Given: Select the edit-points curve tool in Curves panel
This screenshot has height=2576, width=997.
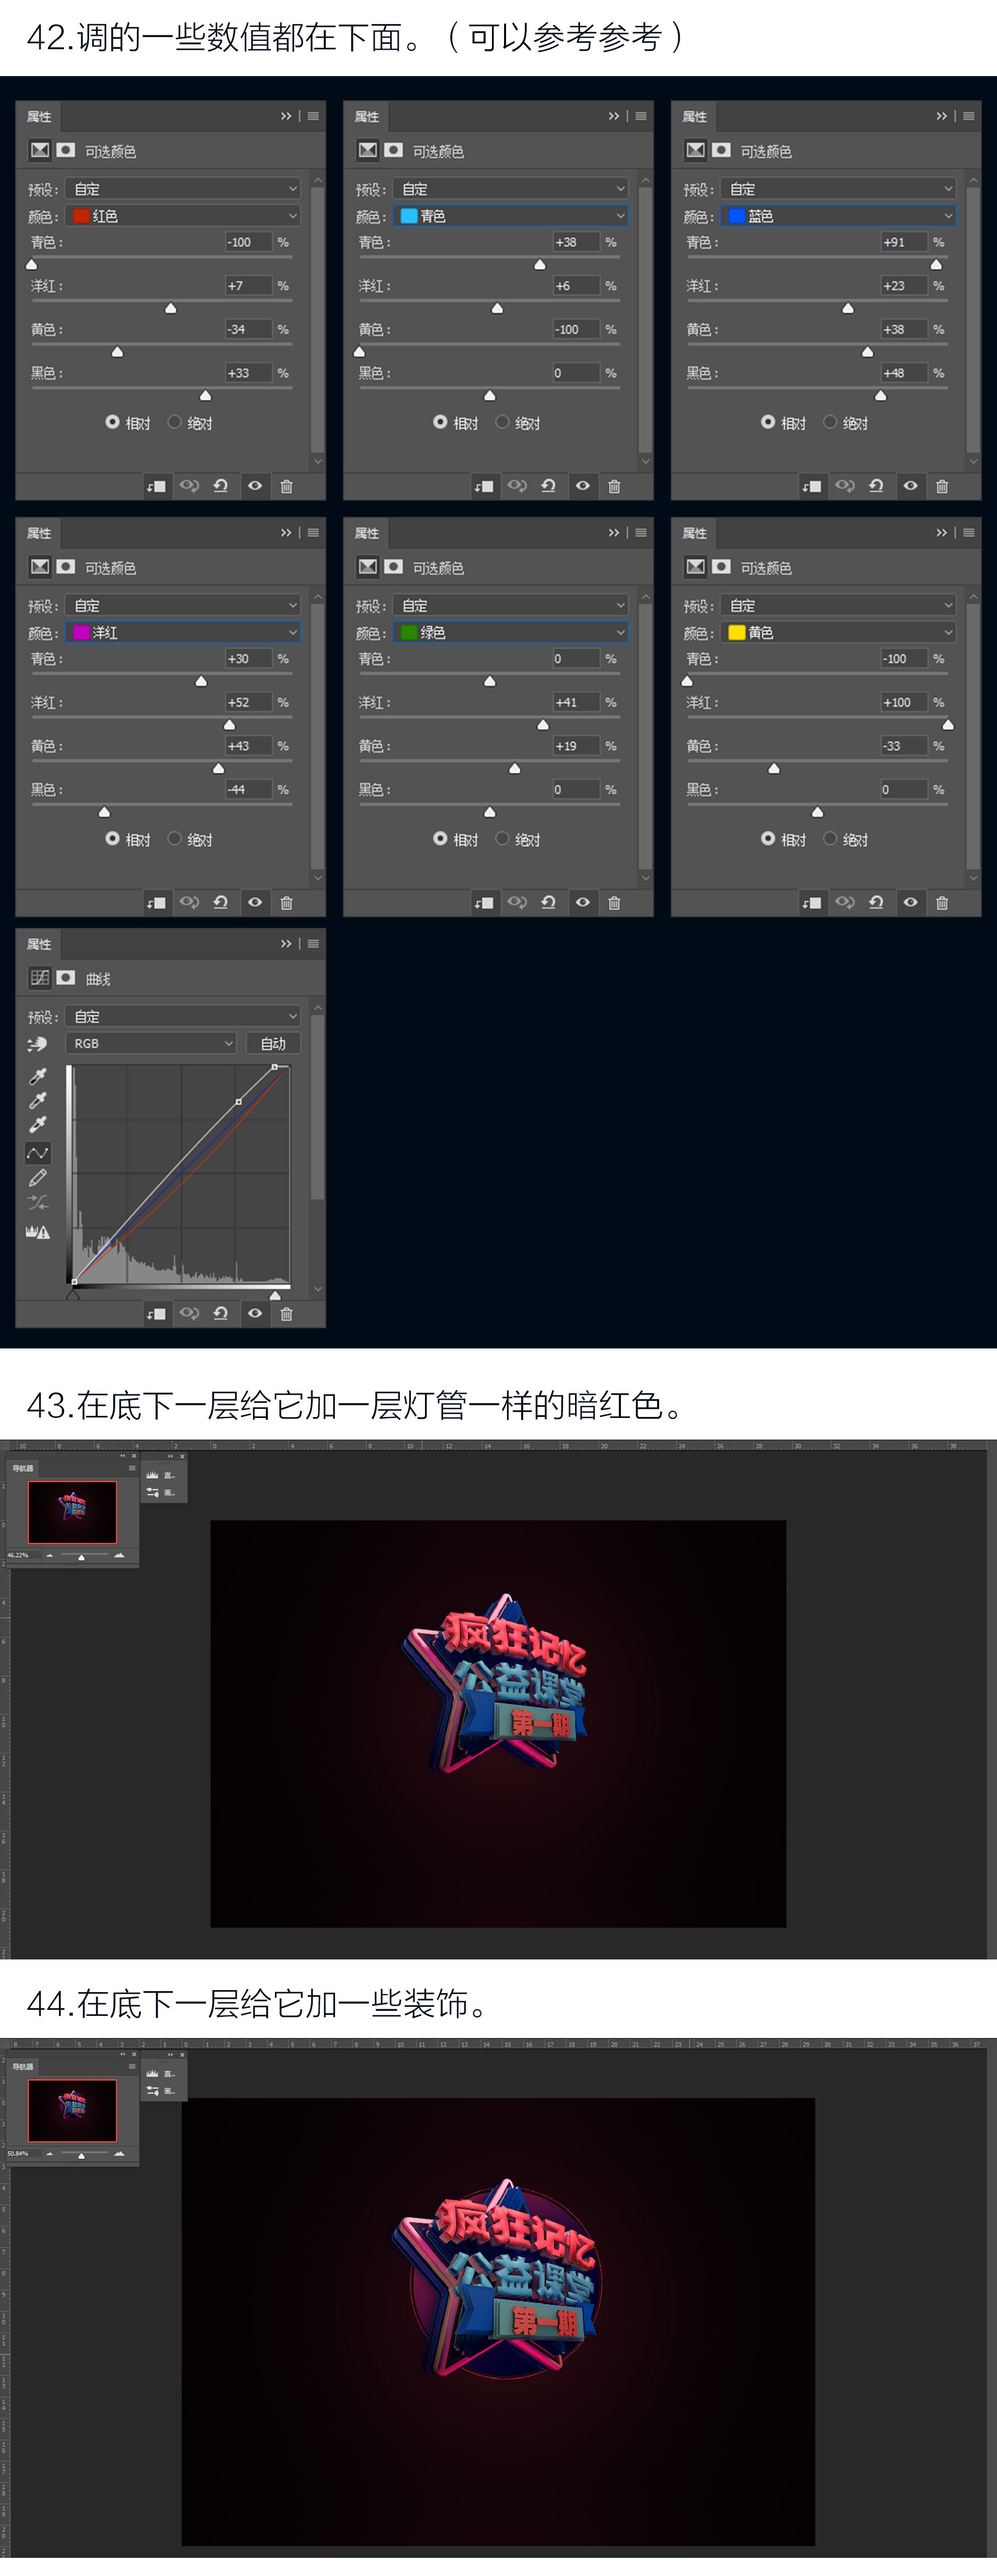Looking at the screenshot, I should pyautogui.click(x=38, y=1153).
